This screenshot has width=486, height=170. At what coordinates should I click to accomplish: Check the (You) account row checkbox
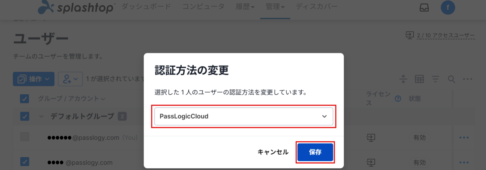point(24,137)
